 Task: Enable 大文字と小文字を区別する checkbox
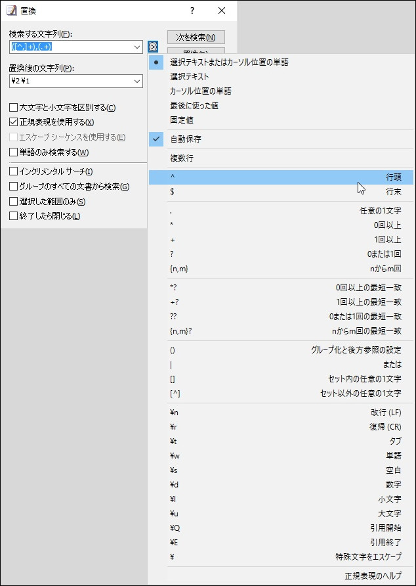[x=13, y=108]
